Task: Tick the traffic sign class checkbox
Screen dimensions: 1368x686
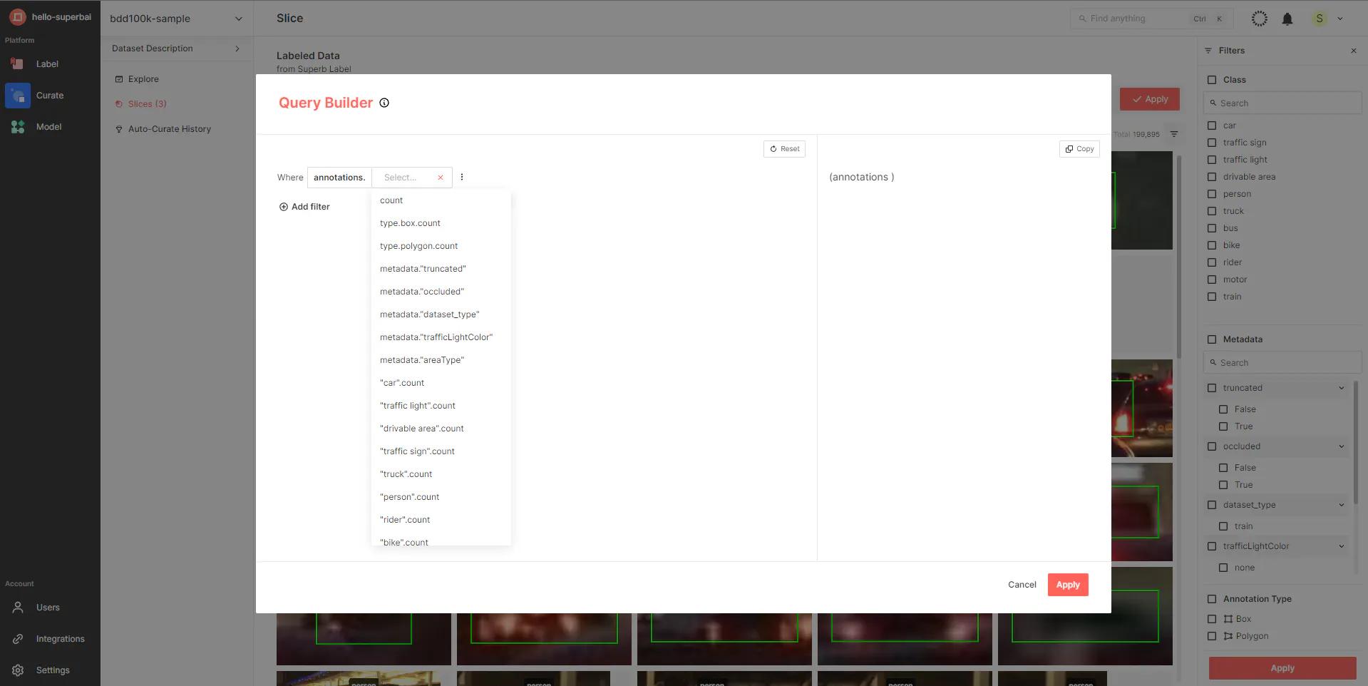Action: pyautogui.click(x=1212, y=143)
